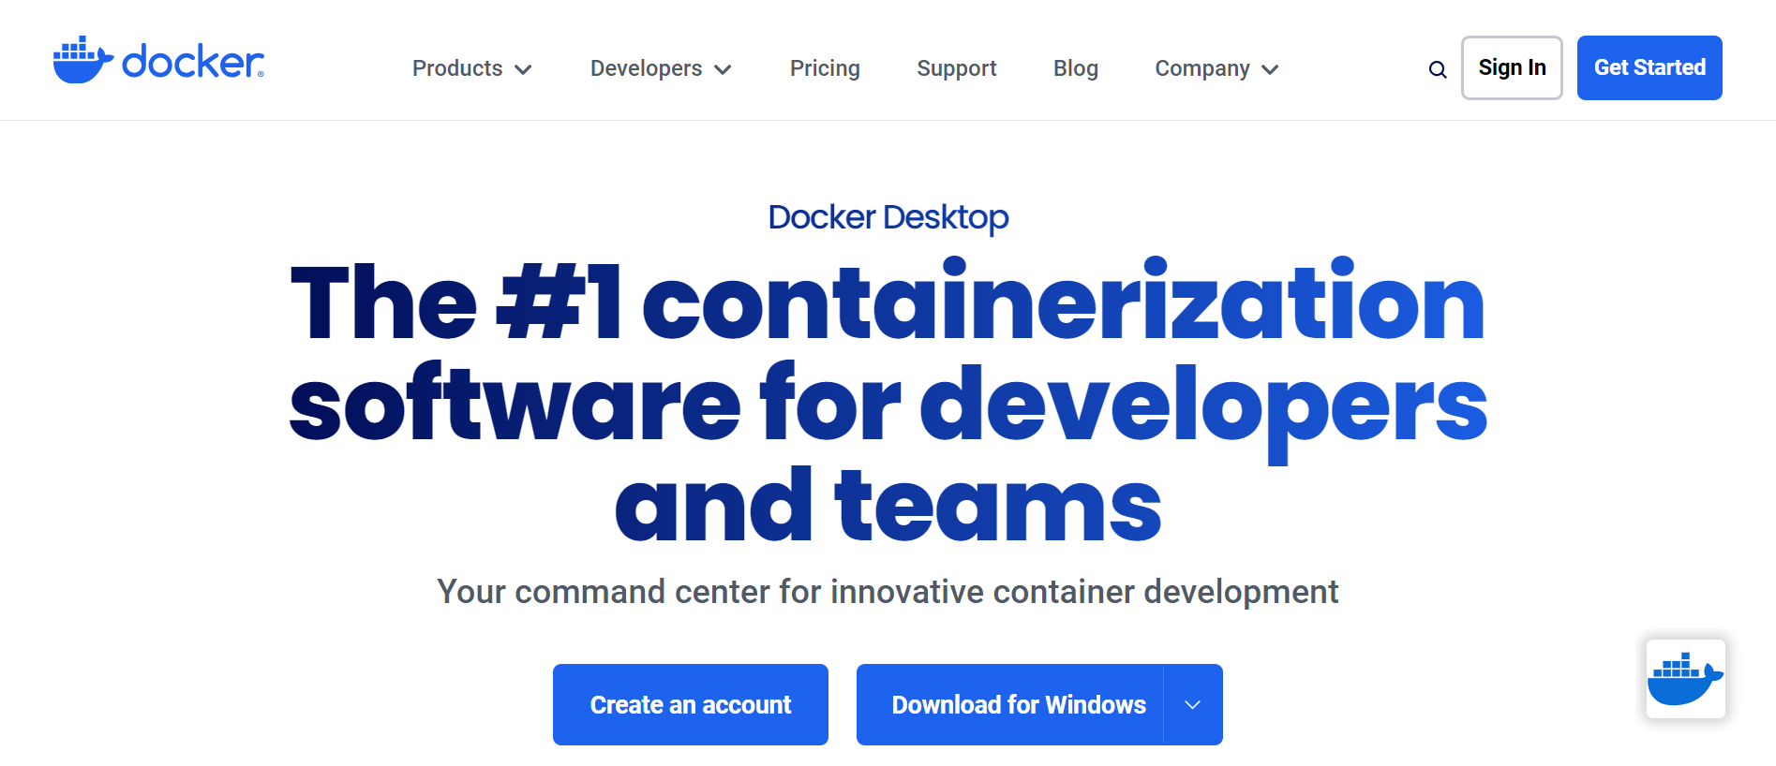
Task: Expand the Company dropdown menu
Action: (x=1216, y=68)
